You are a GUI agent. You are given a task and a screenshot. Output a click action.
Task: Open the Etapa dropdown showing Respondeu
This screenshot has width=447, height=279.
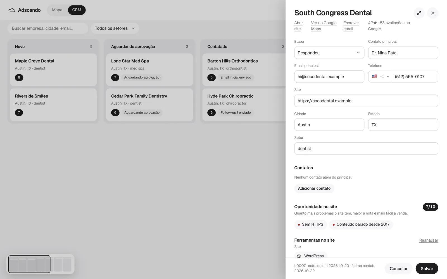coord(329,53)
